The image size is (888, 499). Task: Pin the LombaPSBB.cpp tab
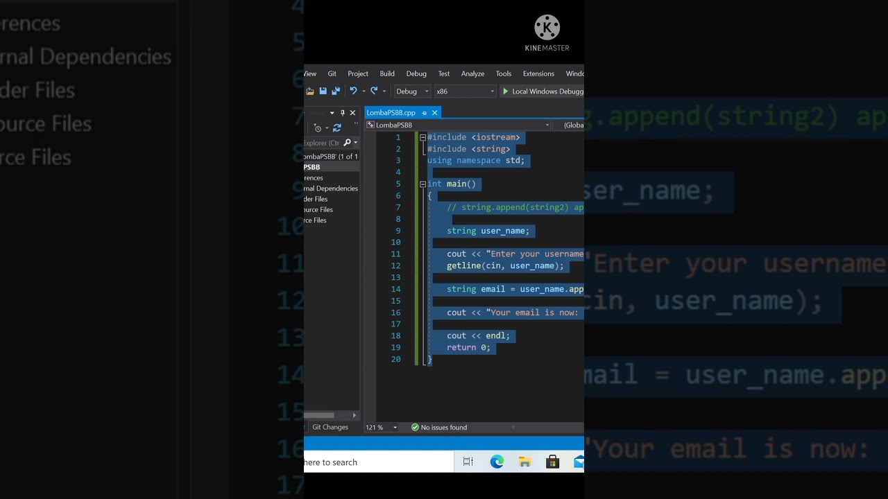click(425, 112)
